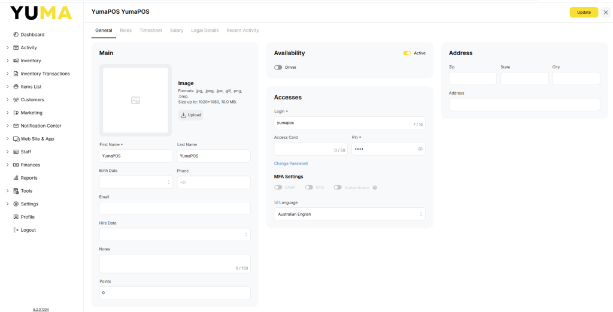Viewport: 613px width, 312px height.
Task: Click the Logout arrow icon
Action: pos(16,230)
